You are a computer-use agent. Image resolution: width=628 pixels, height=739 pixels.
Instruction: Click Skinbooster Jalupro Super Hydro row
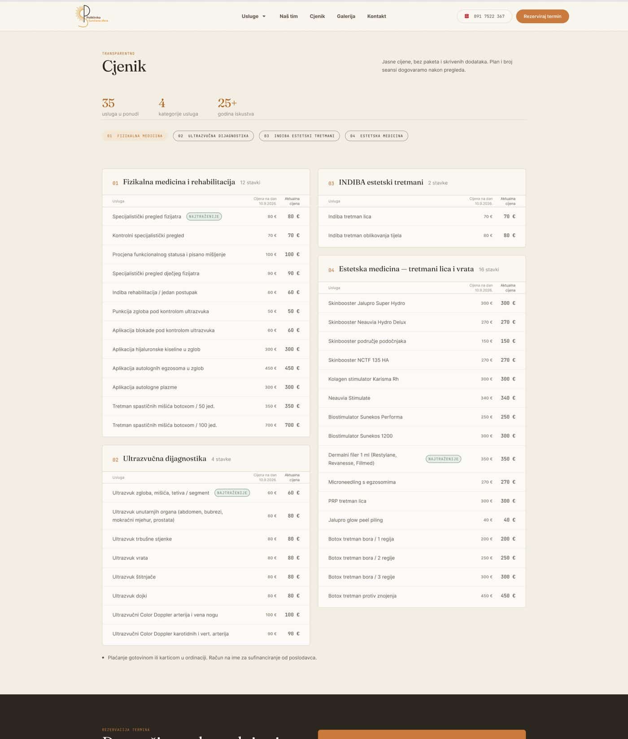[422, 303]
